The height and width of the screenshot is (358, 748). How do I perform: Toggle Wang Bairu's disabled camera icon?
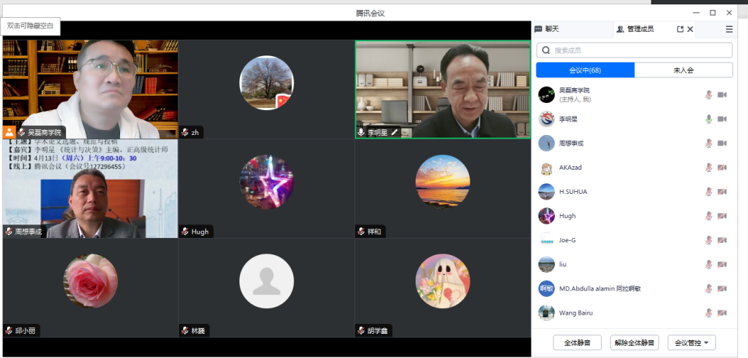pos(722,313)
